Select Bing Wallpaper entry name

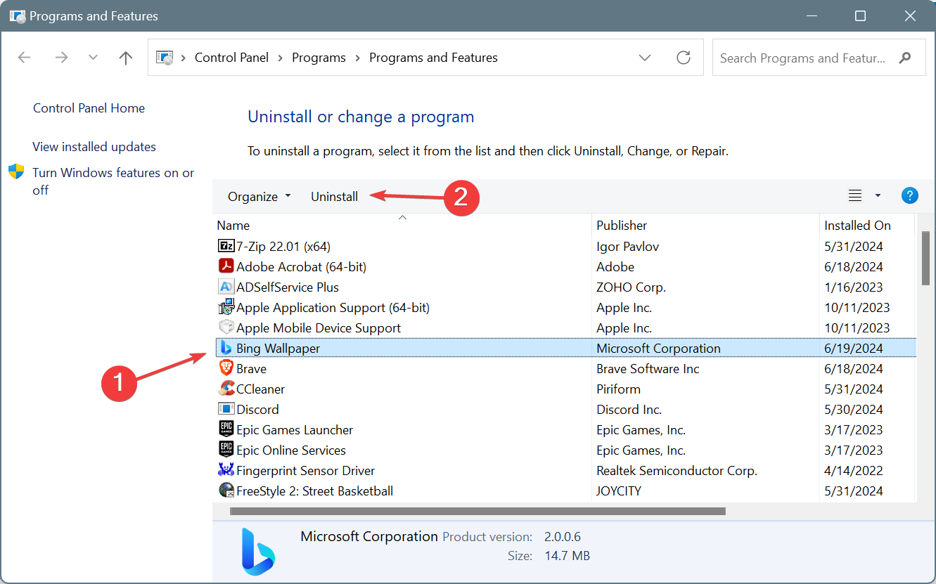(278, 349)
